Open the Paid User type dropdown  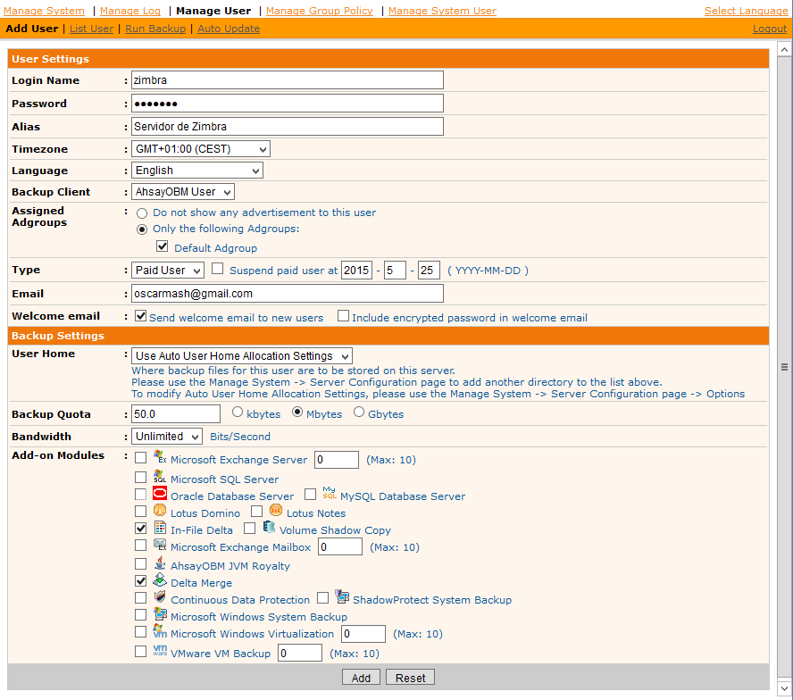[168, 270]
